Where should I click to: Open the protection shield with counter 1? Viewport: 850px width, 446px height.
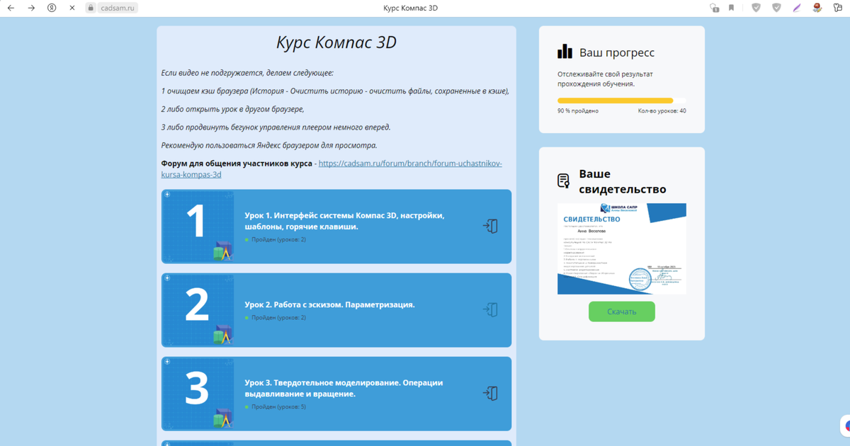pos(714,8)
